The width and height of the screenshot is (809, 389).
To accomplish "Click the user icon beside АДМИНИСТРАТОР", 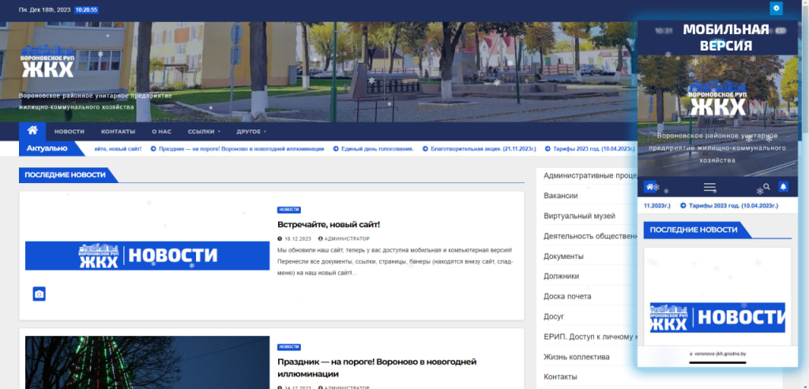I will (321, 239).
